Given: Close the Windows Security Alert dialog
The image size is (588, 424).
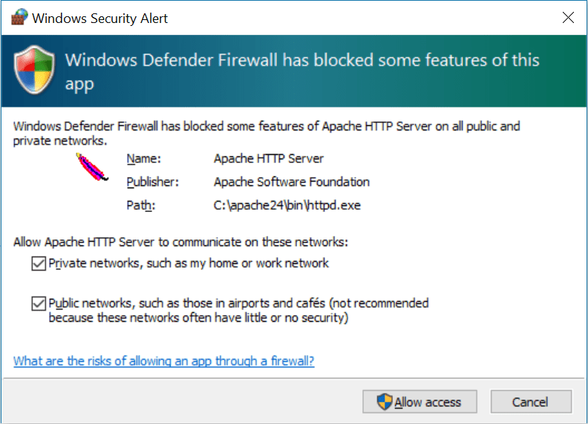Looking at the screenshot, I should (x=568, y=18).
